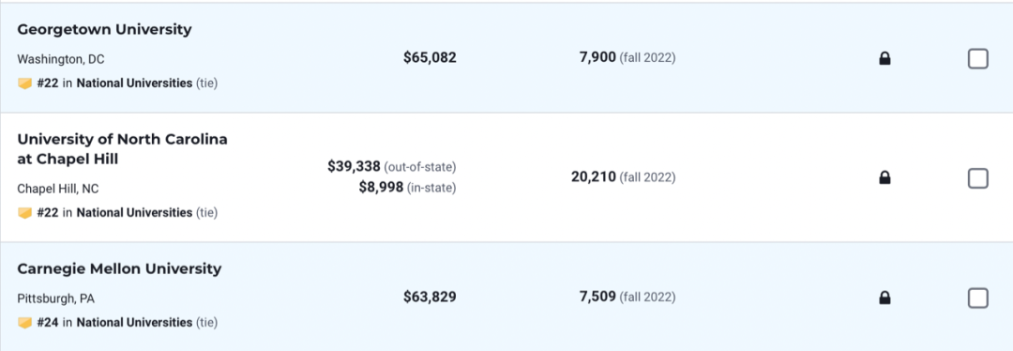The width and height of the screenshot is (1013, 351).
Task: Click the lock icon in Georgetown University row
Action: point(884,59)
